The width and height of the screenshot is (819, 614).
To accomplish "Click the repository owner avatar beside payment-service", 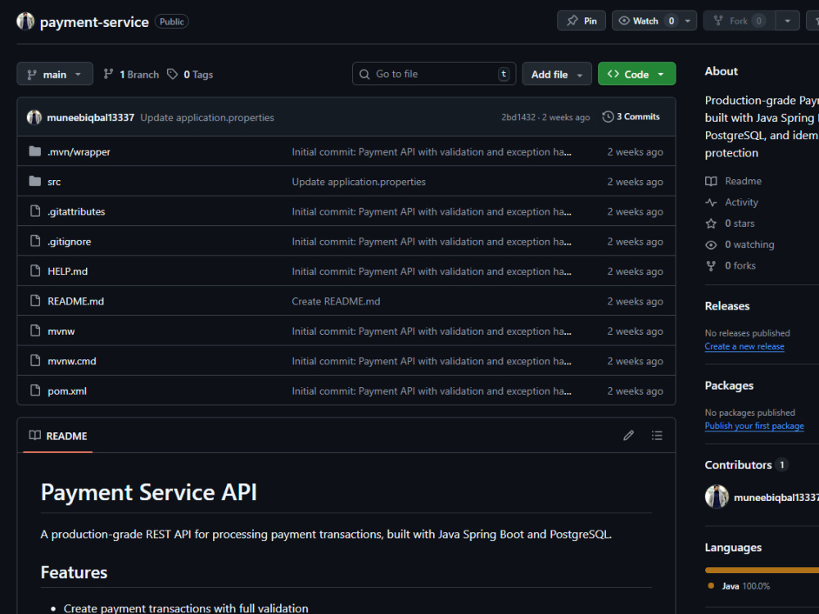I will point(25,21).
